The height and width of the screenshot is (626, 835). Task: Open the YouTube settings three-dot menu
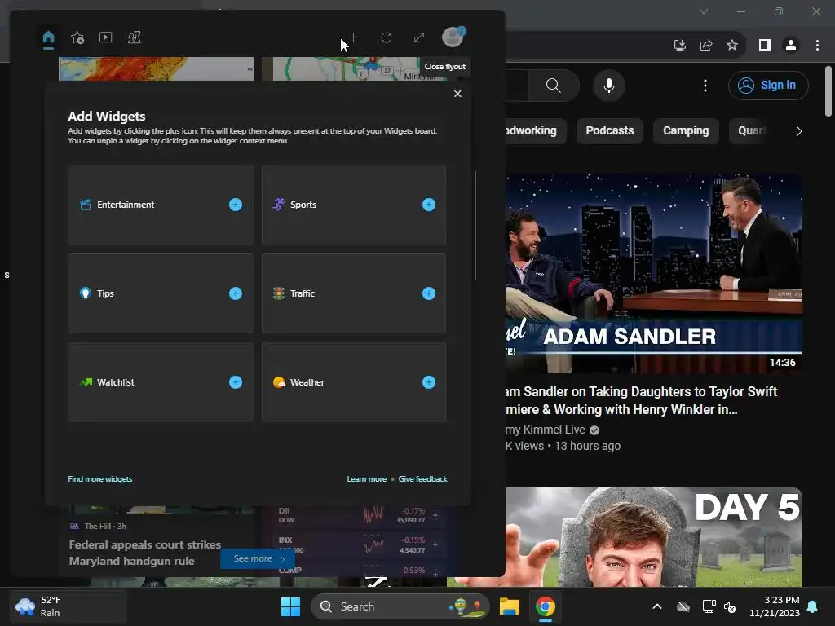705,85
